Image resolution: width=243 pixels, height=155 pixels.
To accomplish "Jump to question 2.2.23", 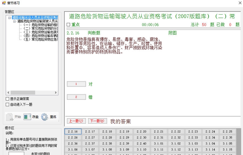I will click(x=193, y=132).
